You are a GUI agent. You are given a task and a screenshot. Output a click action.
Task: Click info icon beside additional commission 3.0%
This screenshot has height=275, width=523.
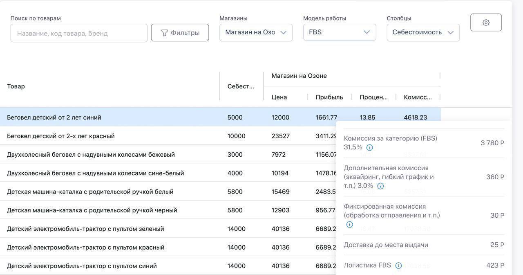pos(380,186)
